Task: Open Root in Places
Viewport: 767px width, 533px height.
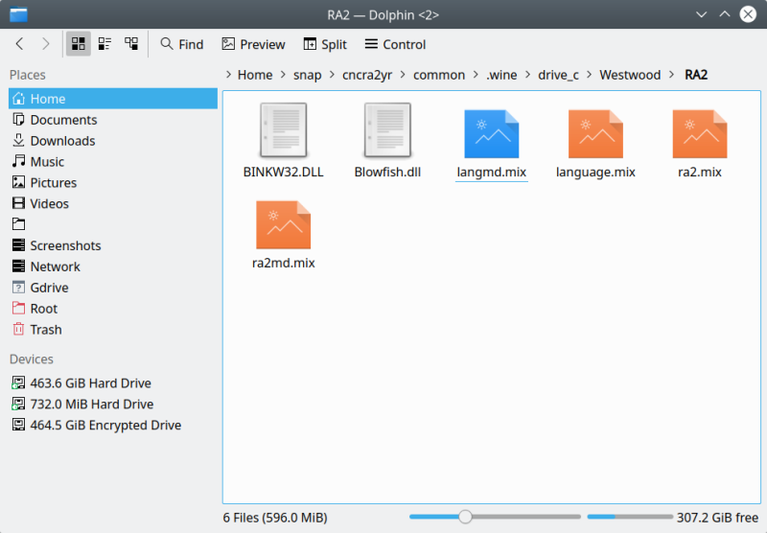Action: [113, 309]
